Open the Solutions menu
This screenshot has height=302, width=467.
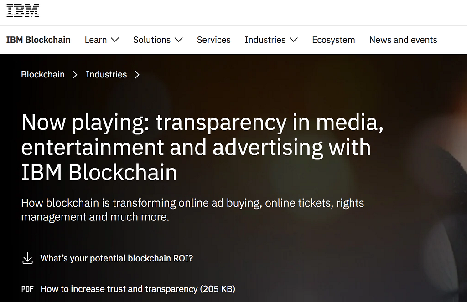[x=152, y=40]
